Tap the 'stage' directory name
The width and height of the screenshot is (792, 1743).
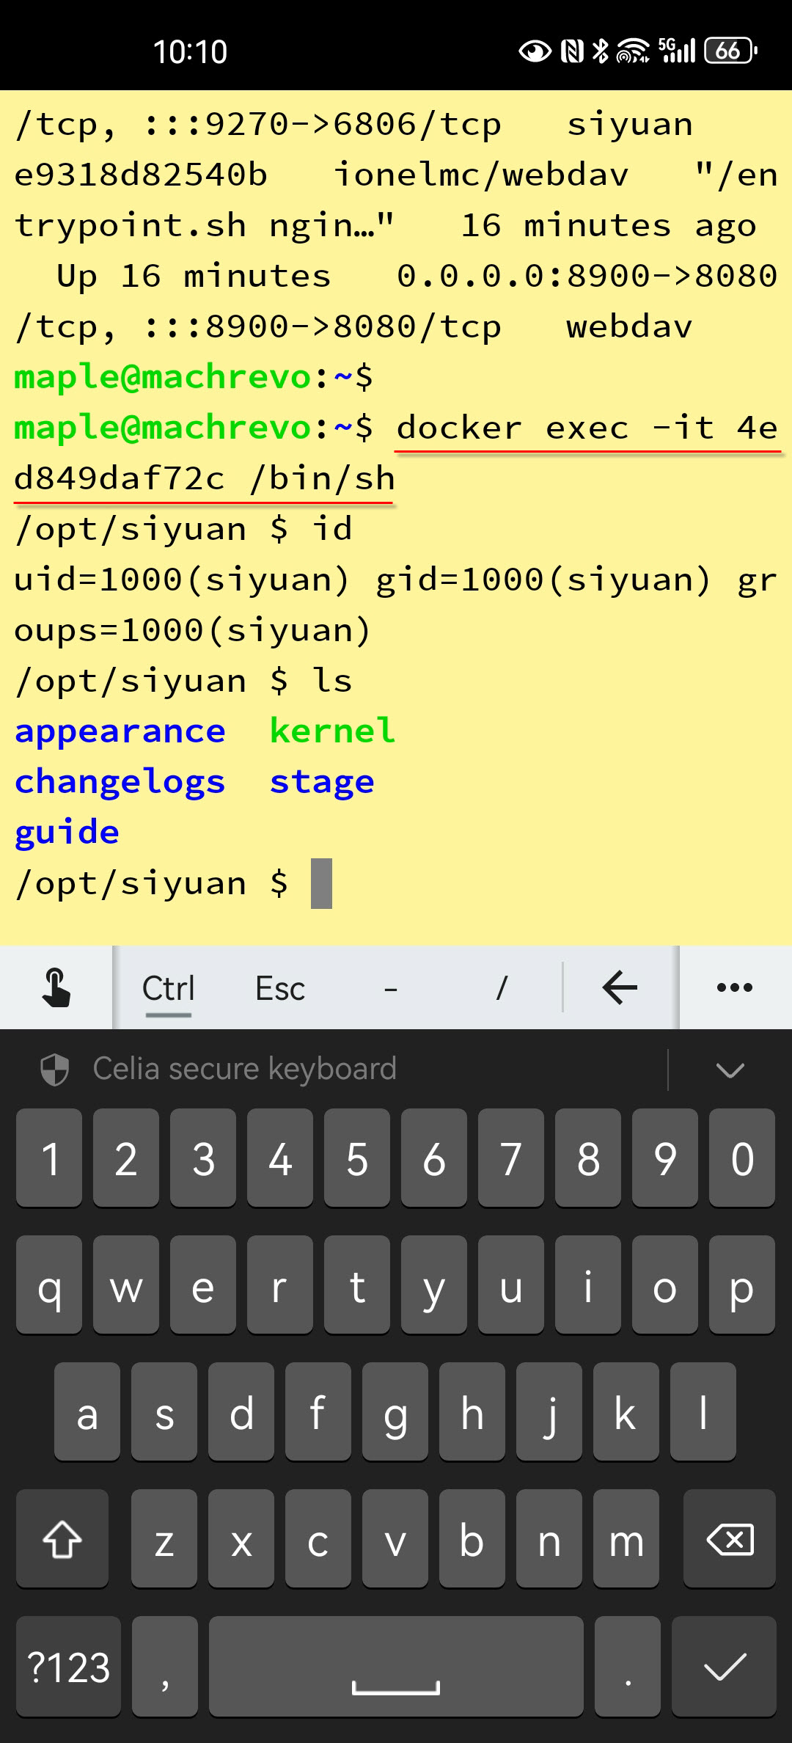(322, 783)
